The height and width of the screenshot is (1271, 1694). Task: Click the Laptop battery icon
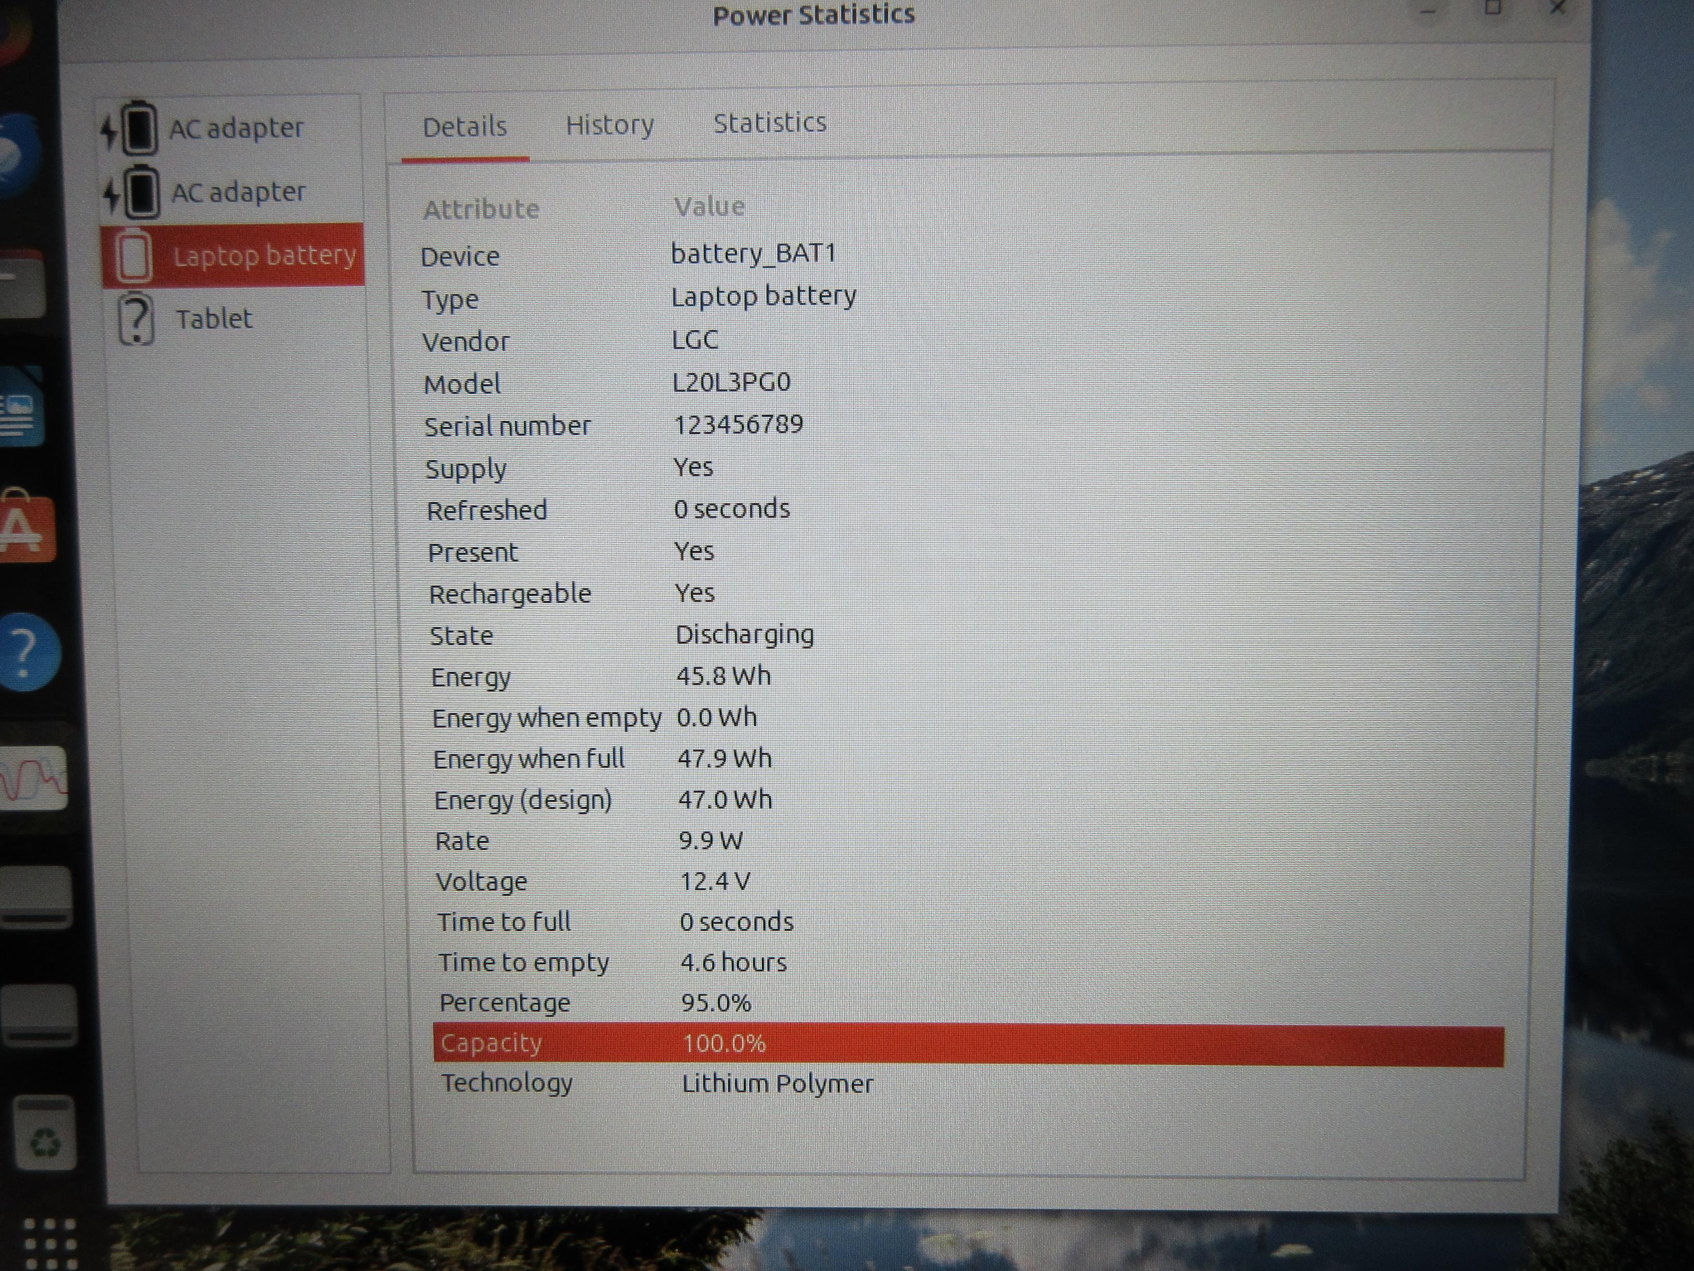point(133,255)
